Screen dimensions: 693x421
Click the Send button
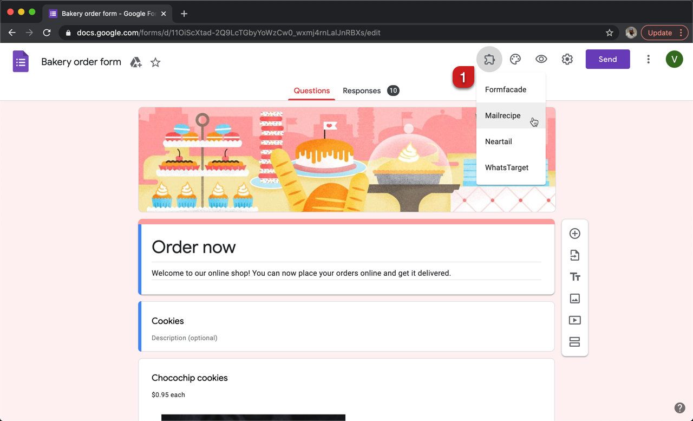tap(607, 59)
